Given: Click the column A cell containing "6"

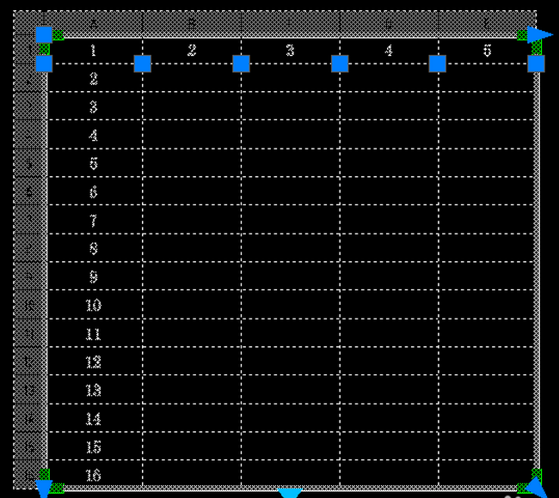Looking at the screenshot, I should 95,191.
